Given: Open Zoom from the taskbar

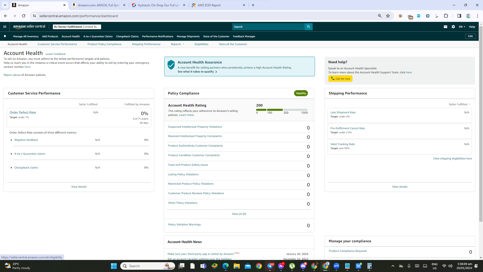Looking at the screenshot, I should coord(336,266).
